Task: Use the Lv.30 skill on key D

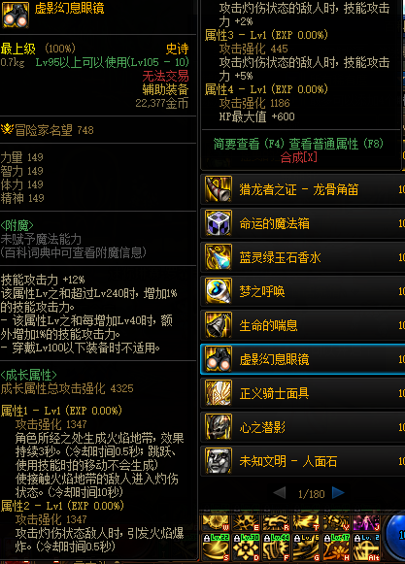Action: tap(246, 547)
